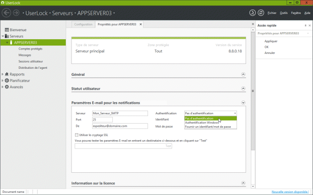Choose Pas d'authentification in the list

pos(211,118)
